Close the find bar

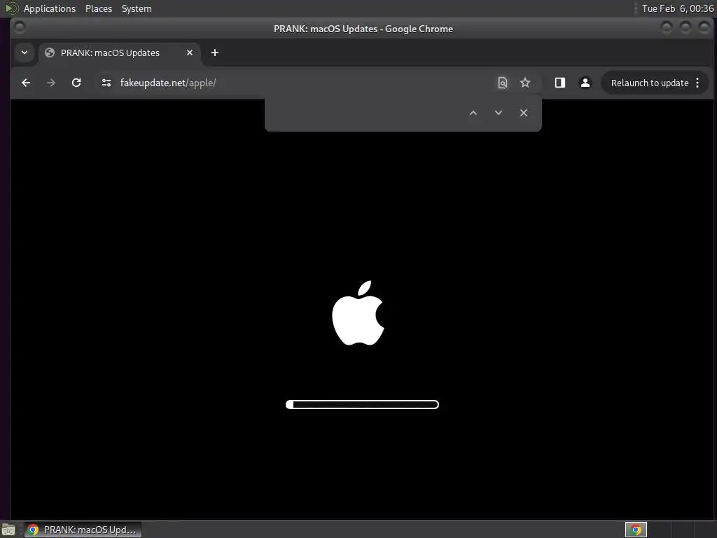tap(524, 113)
